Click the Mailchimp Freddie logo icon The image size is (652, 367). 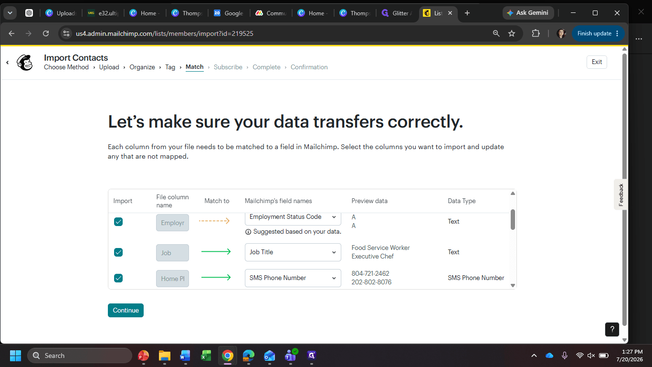click(24, 62)
